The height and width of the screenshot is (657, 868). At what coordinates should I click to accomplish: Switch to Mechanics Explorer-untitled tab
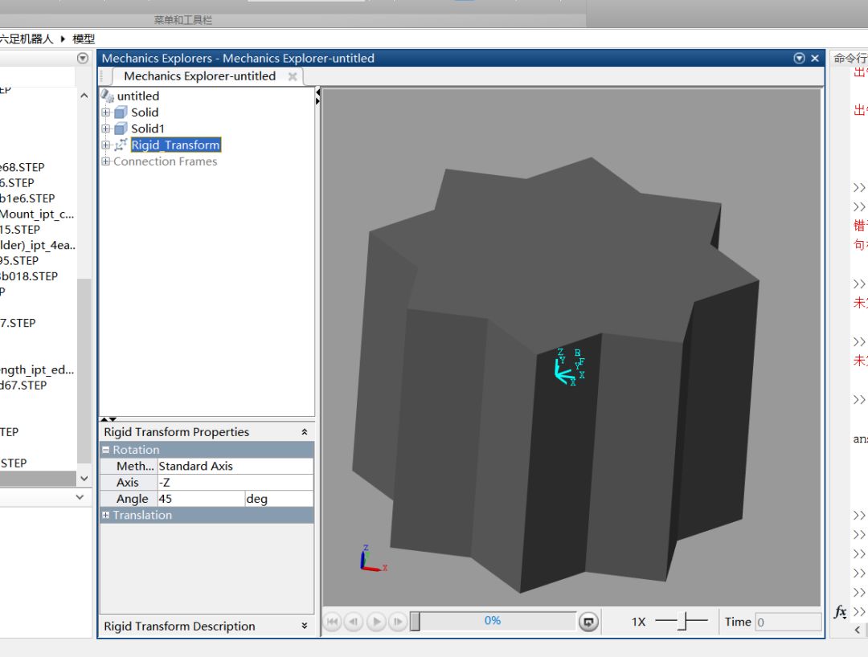(199, 76)
